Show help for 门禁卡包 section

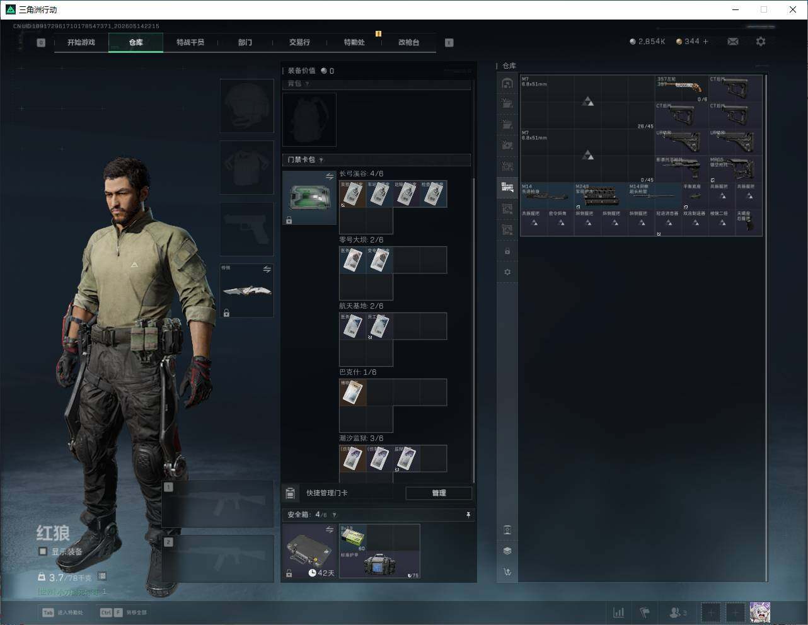tap(321, 160)
